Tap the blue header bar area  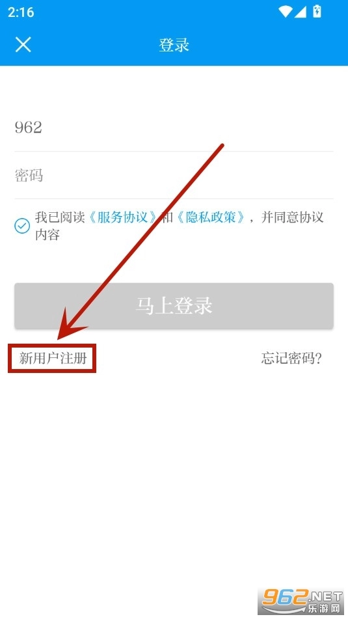coord(174,45)
